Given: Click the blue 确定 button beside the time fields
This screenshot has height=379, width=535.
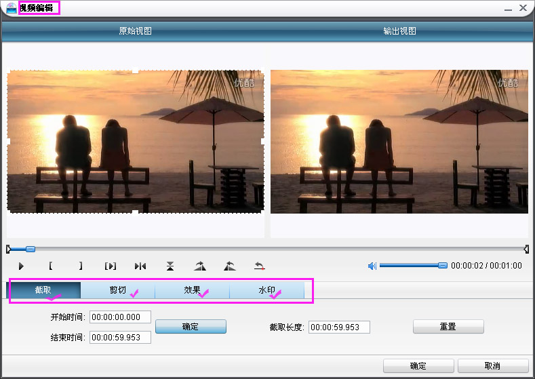Looking at the screenshot, I should [191, 327].
